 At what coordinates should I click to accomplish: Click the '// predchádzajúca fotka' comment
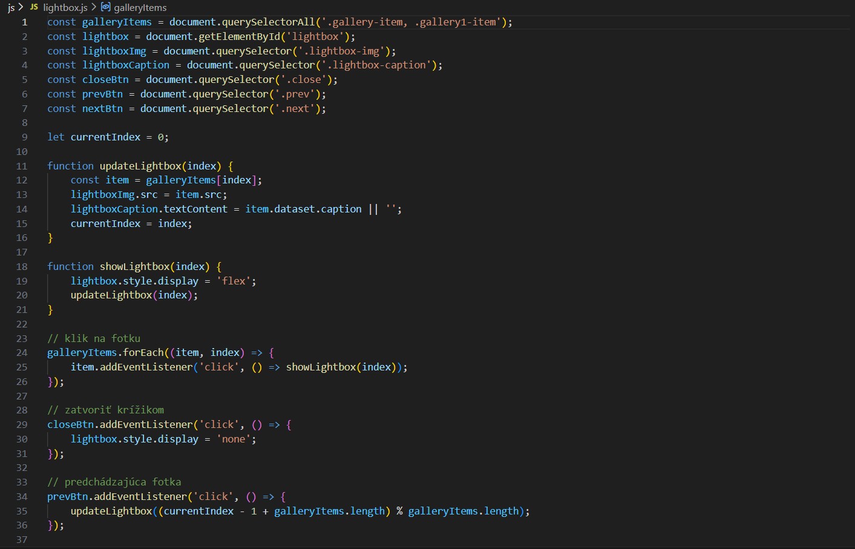114,482
